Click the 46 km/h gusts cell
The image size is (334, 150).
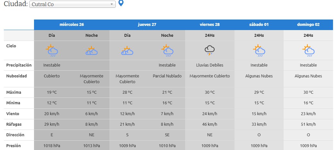[210, 124]
